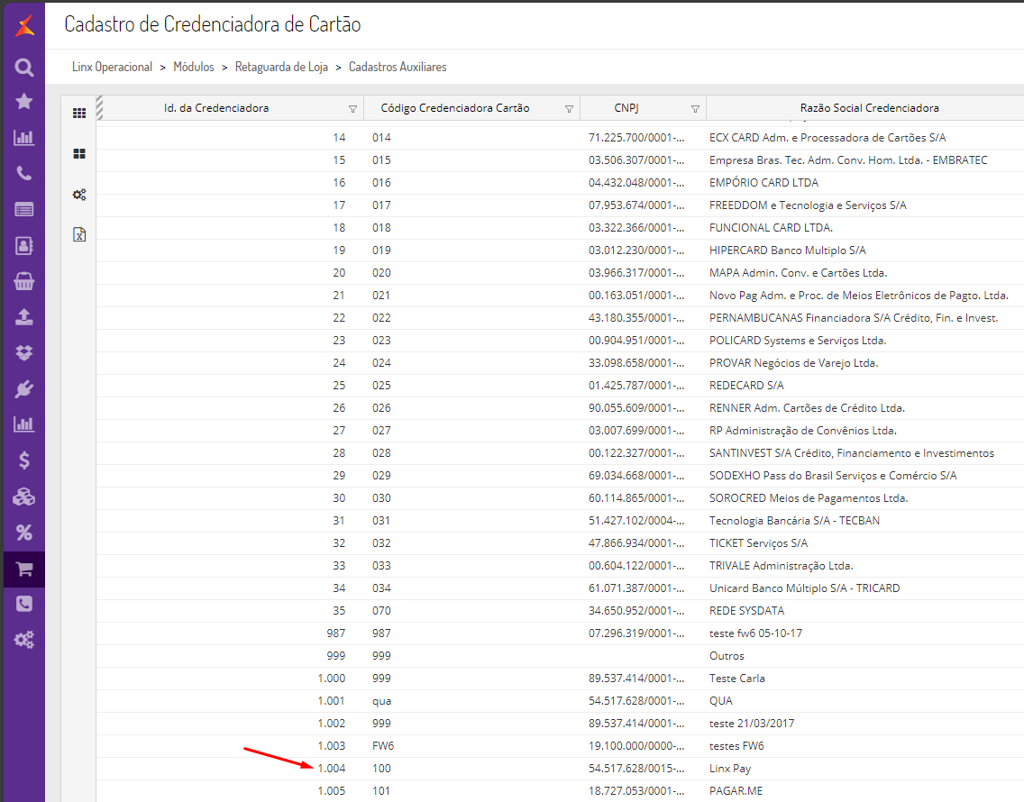
Task: Select the REDE SYSDATA row
Action: coord(560,611)
